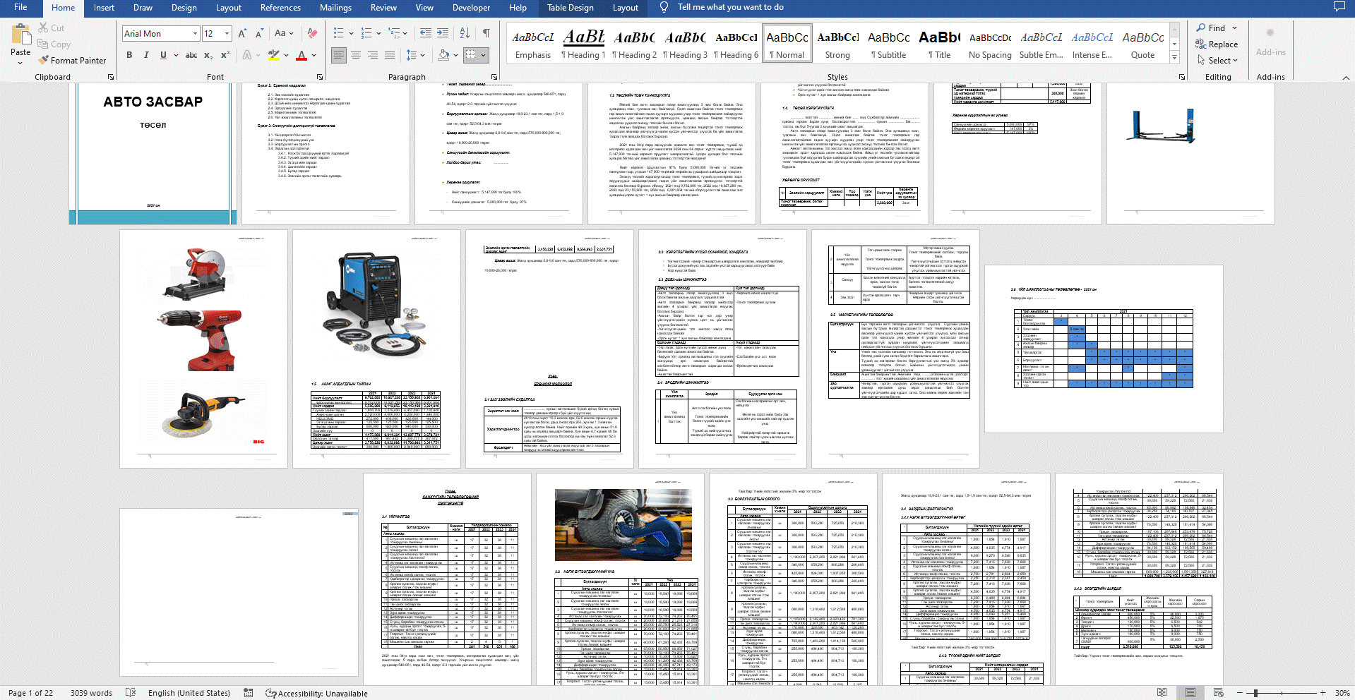The height and width of the screenshot is (700, 1355).
Task: Clear all formatting icon
Action: click(x=311, y=33)
